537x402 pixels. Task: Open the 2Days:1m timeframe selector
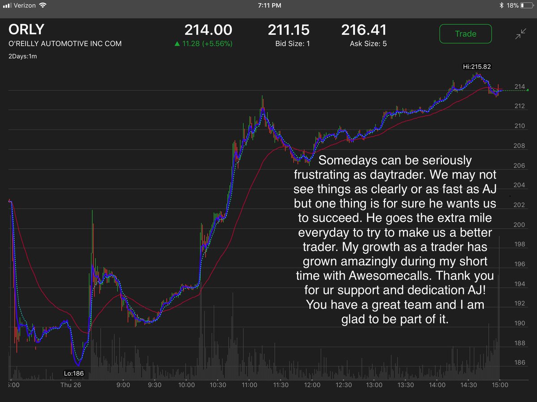point(22,56)
